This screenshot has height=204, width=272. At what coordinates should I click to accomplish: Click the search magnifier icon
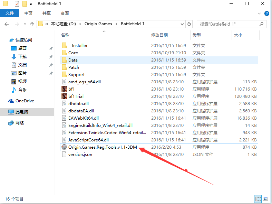(x=261, y=24)
